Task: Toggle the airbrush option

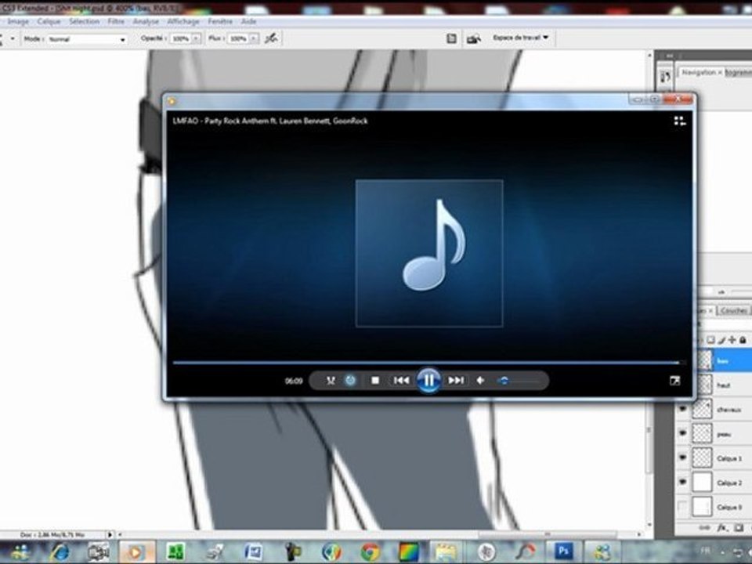Action: (271, 38)
